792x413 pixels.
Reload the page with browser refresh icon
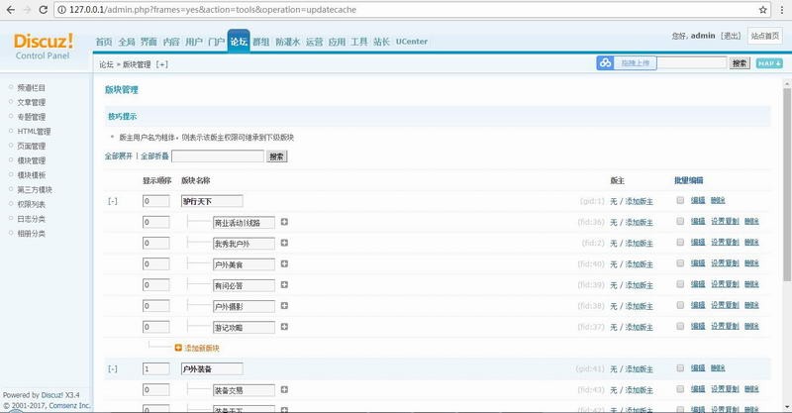pos(43,10)
